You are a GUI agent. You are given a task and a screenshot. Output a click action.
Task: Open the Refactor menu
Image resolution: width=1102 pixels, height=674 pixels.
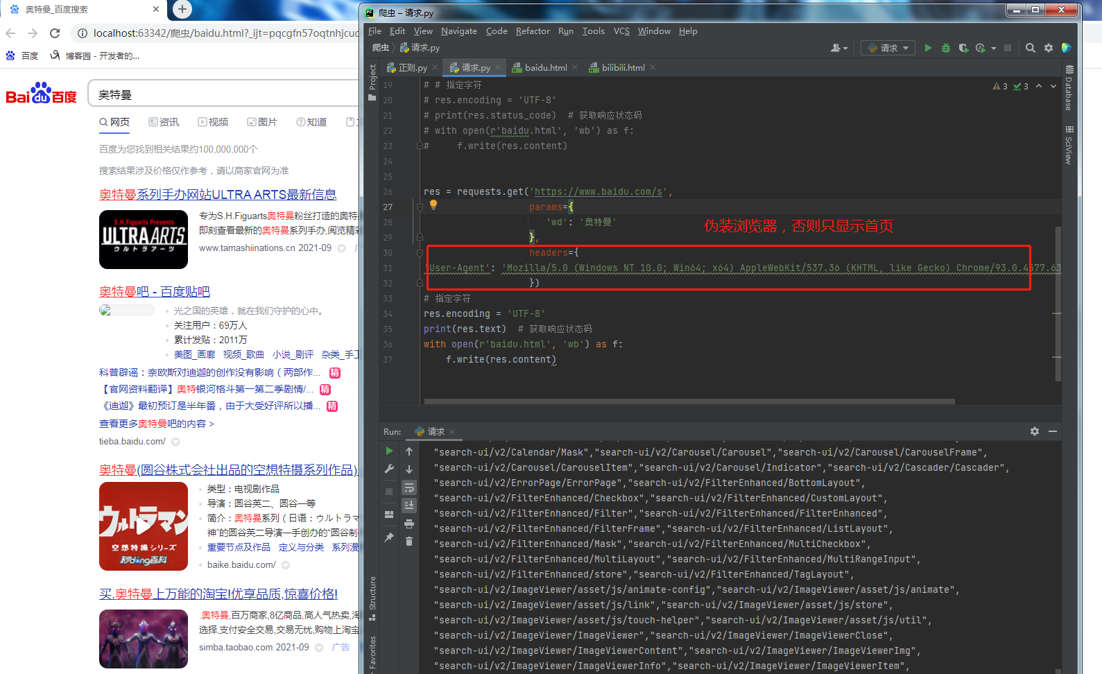pyautogui.click(x=533, y=31)
